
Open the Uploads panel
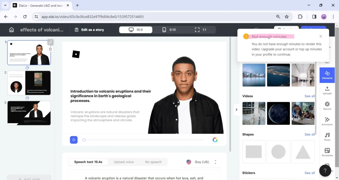[x=327, y=91]
